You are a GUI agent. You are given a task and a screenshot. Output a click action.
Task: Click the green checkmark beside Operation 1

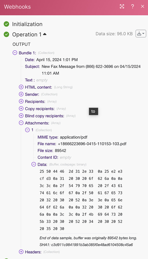pos(6,35)
